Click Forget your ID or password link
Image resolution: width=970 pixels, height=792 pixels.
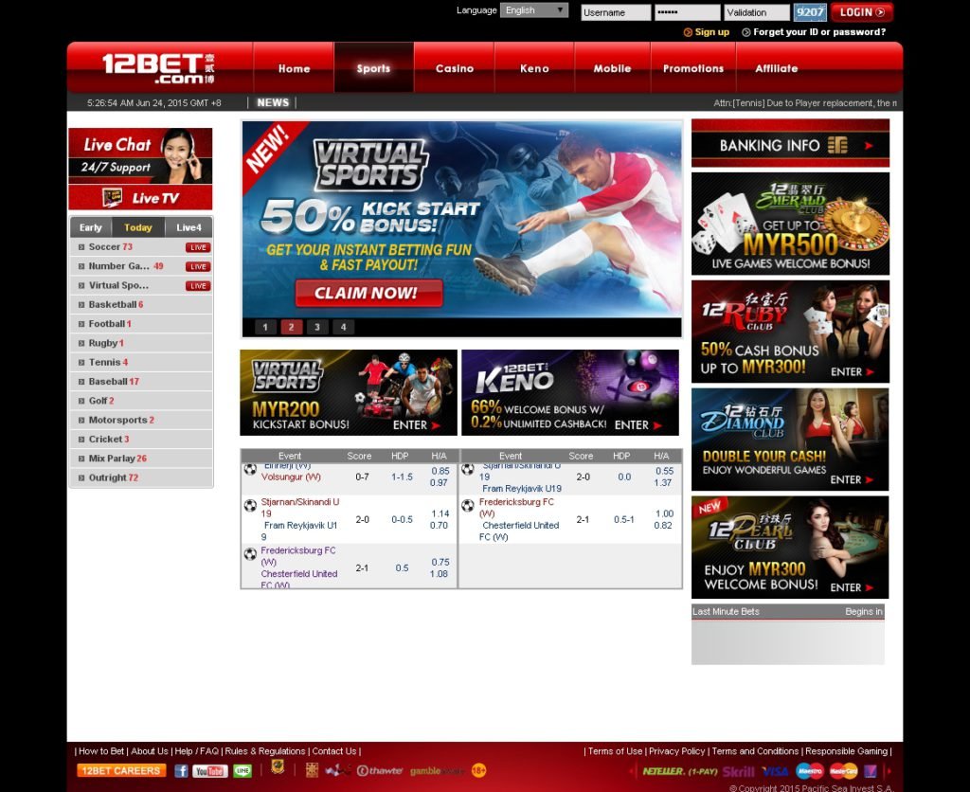[819, 32]
